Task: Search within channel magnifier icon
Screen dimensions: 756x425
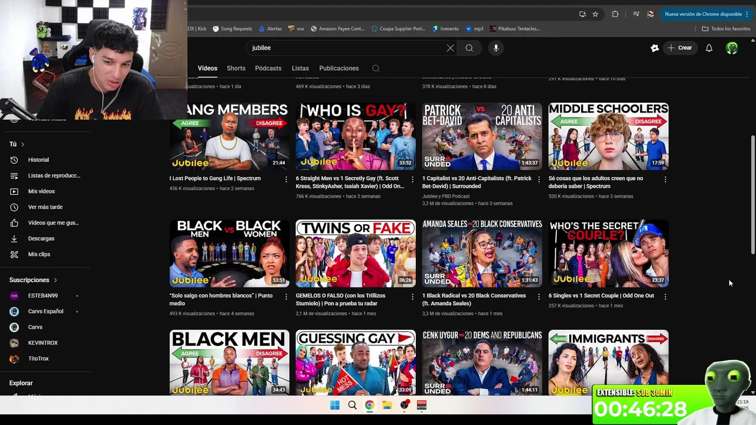Action: click(376, 68)
